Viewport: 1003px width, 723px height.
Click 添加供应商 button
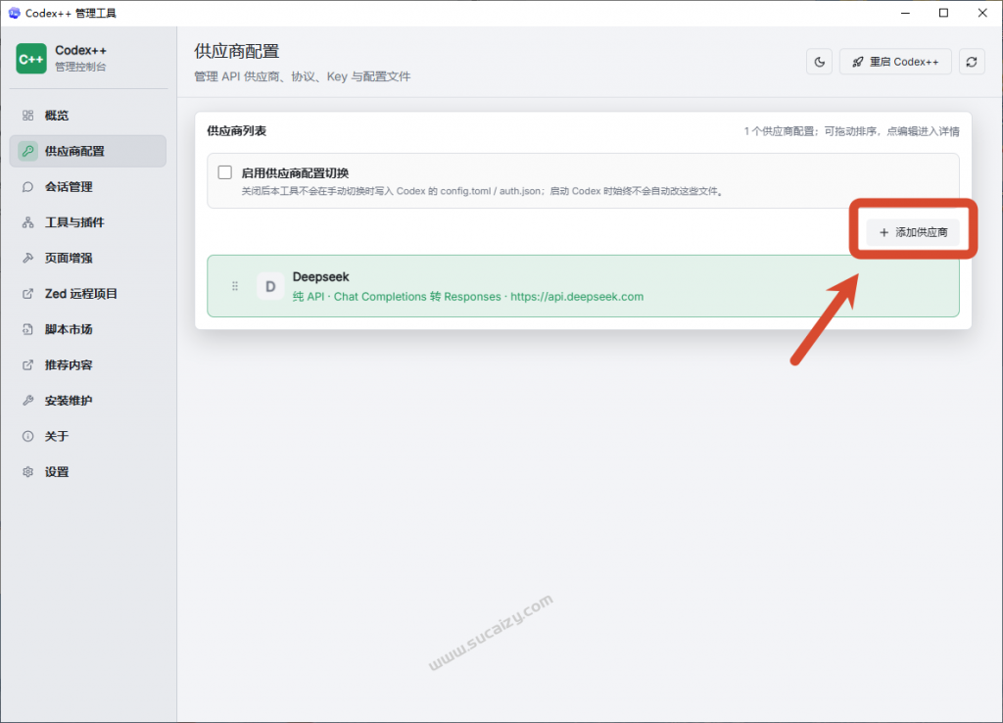coord(913,232)
